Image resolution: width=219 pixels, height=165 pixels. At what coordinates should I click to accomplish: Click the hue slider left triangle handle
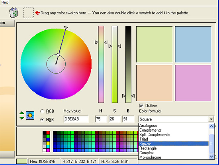point(96,42)
